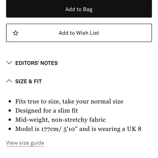The width and height of the screenshot is (158, 158).
Task: Click the 'Fits true to size' text line
Action: point(69,101)
